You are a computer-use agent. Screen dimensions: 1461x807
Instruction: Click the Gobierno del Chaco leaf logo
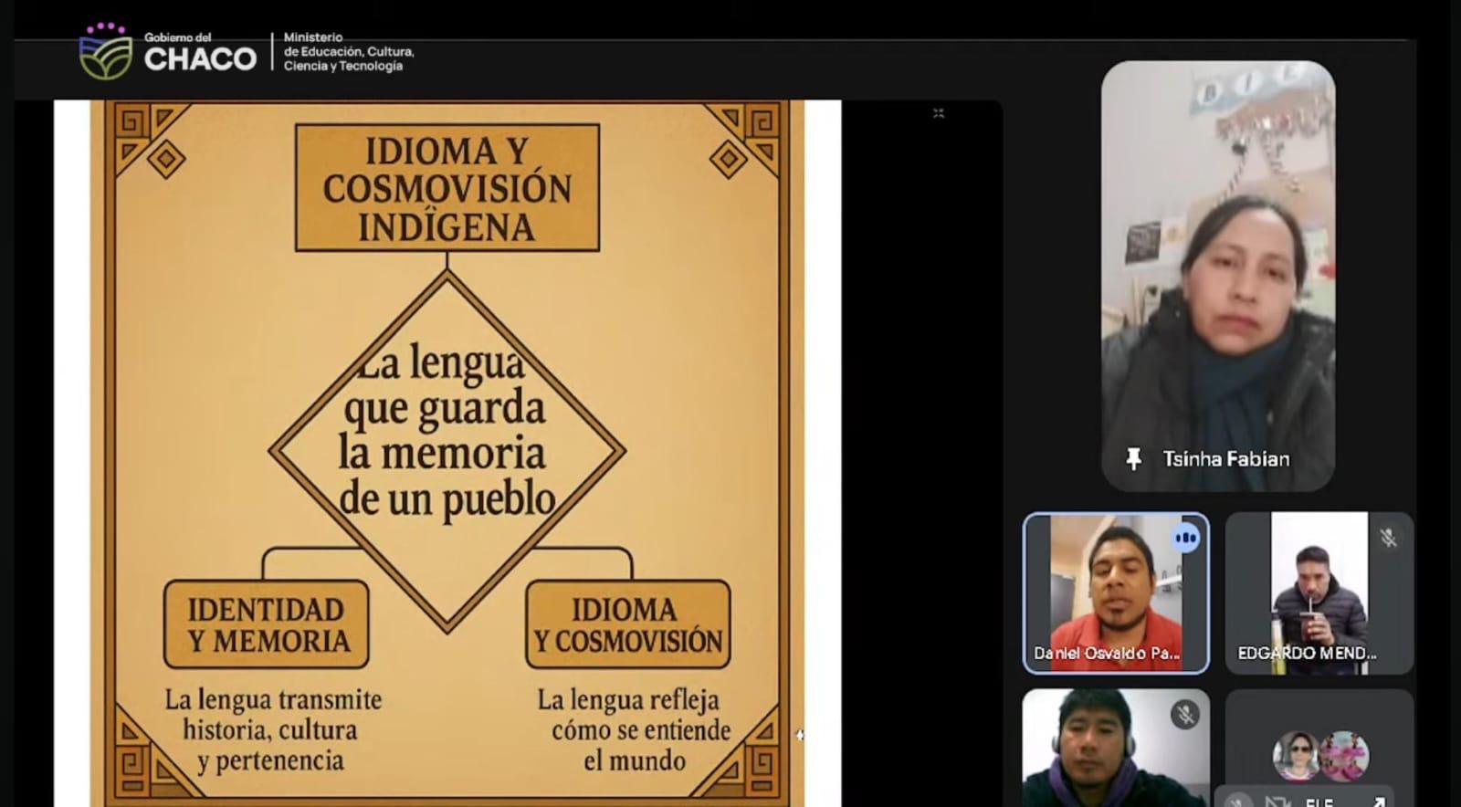[x=106, y=54]
